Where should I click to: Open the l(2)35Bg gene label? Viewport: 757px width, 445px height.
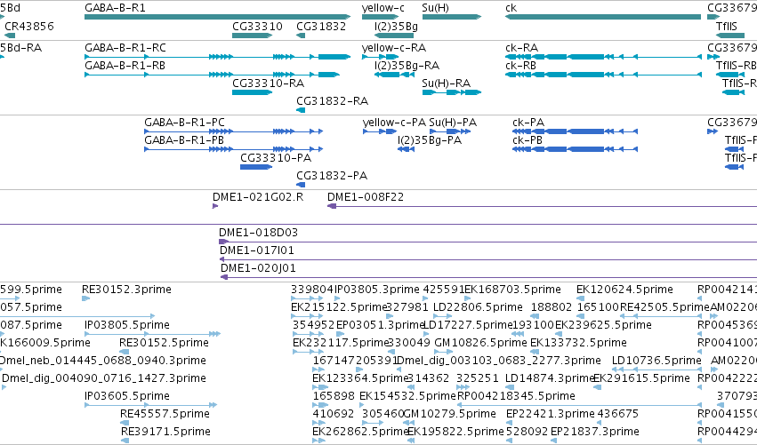click(396, 26)
